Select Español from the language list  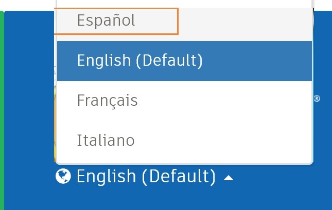[x=106, y=21]
